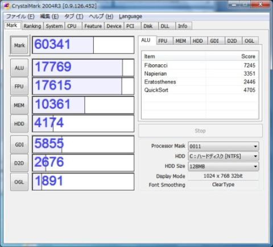
Task: Select the Napierian result row
Action: [x=200, y=73]
